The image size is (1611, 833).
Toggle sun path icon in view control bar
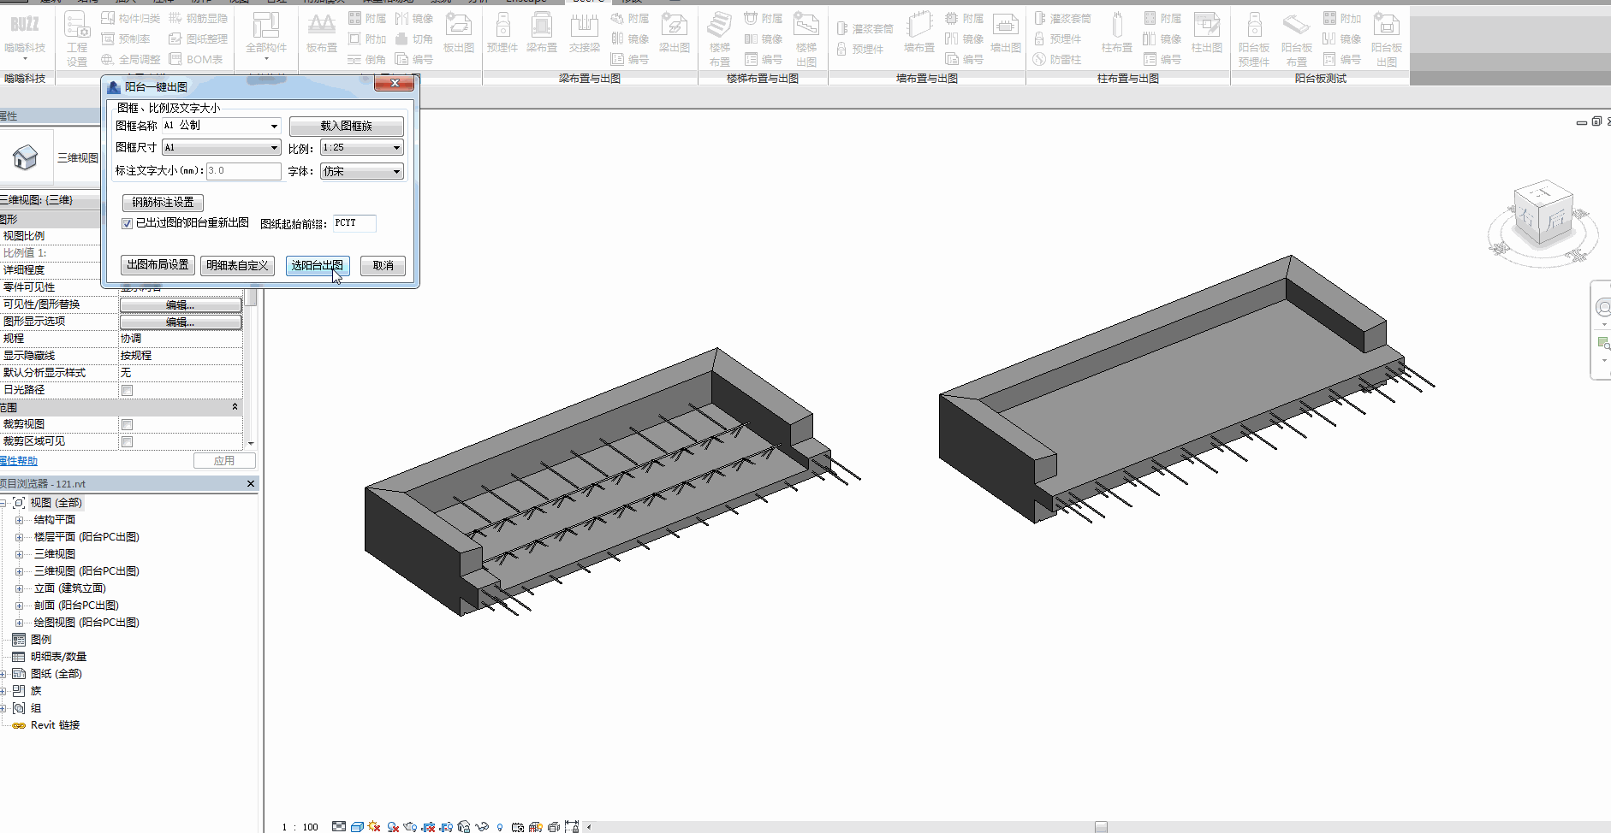tap(374, 827)
